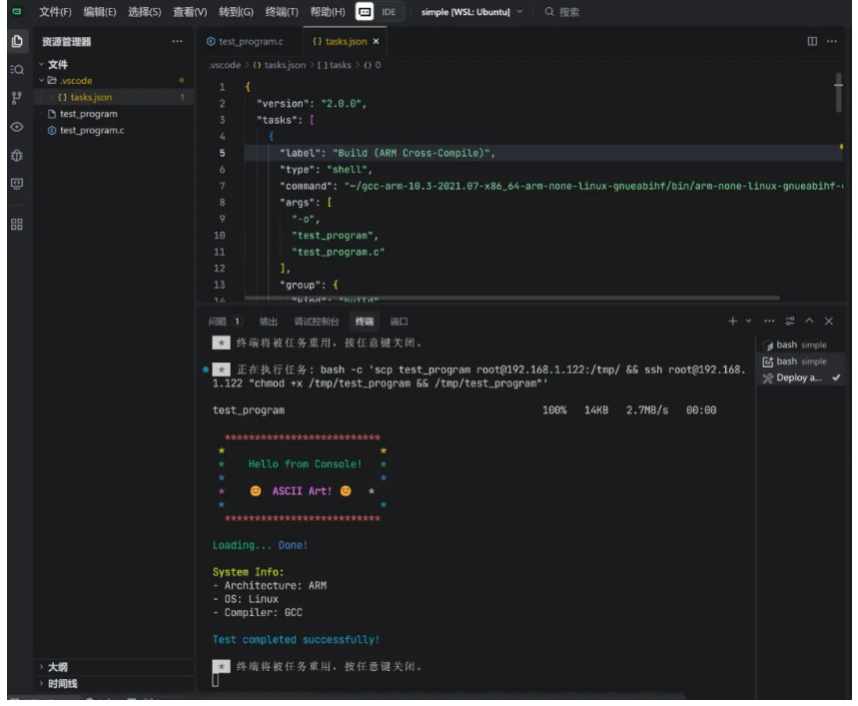The width and height of the screenshot is (858, 706).
Task: Open the simple [WSL: Ubuntu] workspace dropdown
Action: 465,12
